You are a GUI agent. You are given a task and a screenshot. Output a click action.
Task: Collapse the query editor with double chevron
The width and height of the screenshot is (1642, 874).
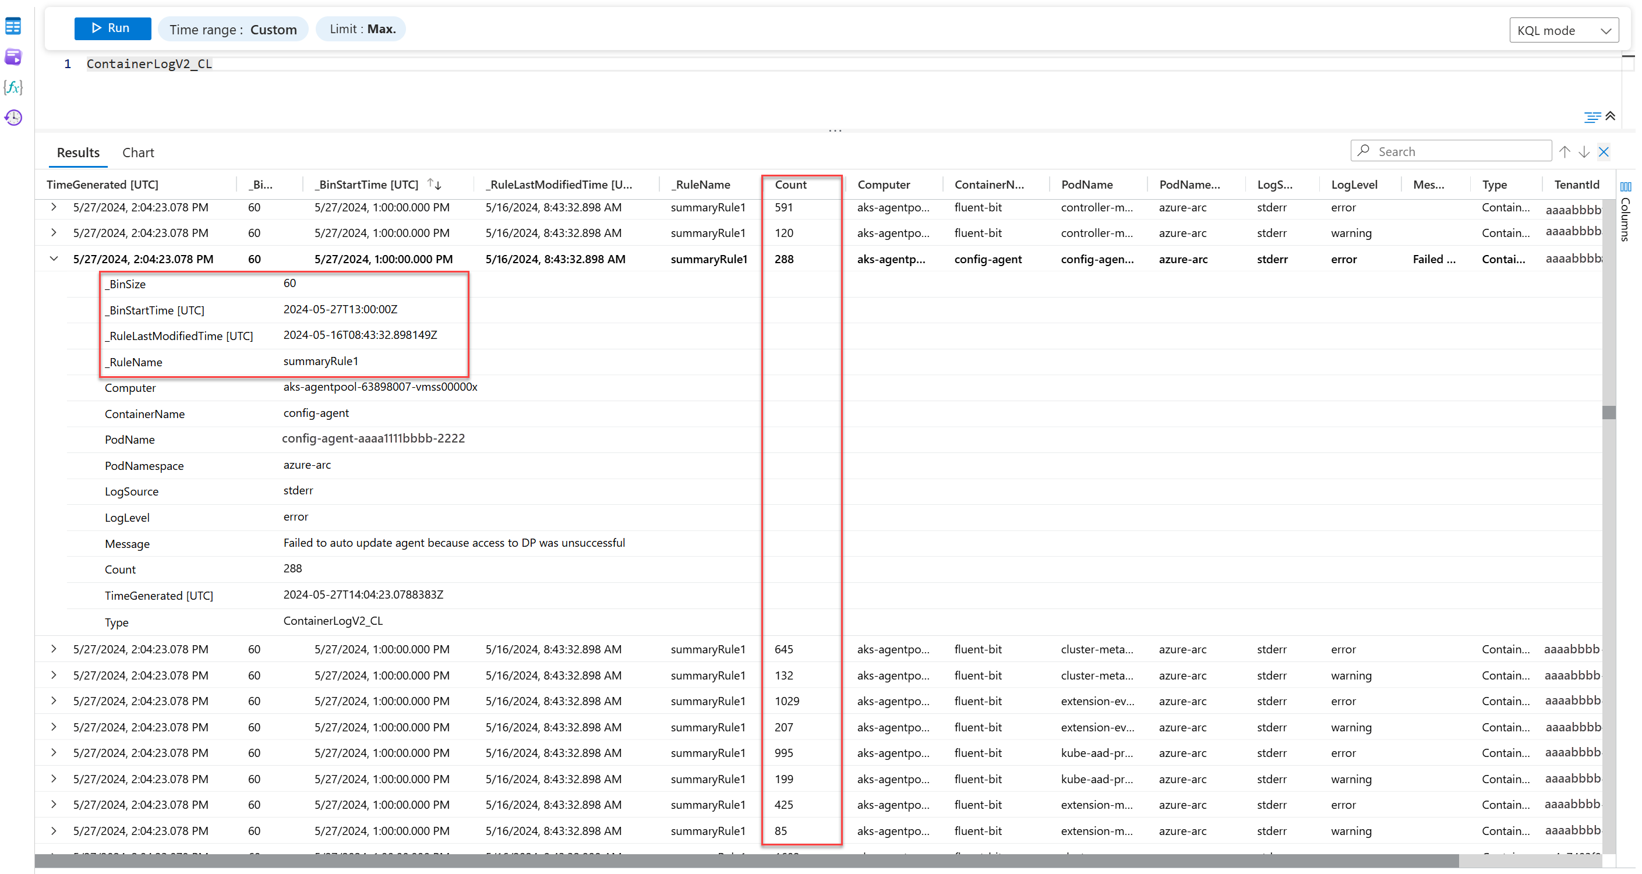(1610, 116)
